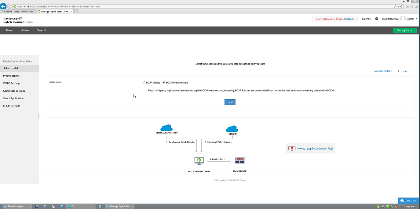This screenshot has width=420, height=209.
Task: Open the License link
Action: pos(366,19)
